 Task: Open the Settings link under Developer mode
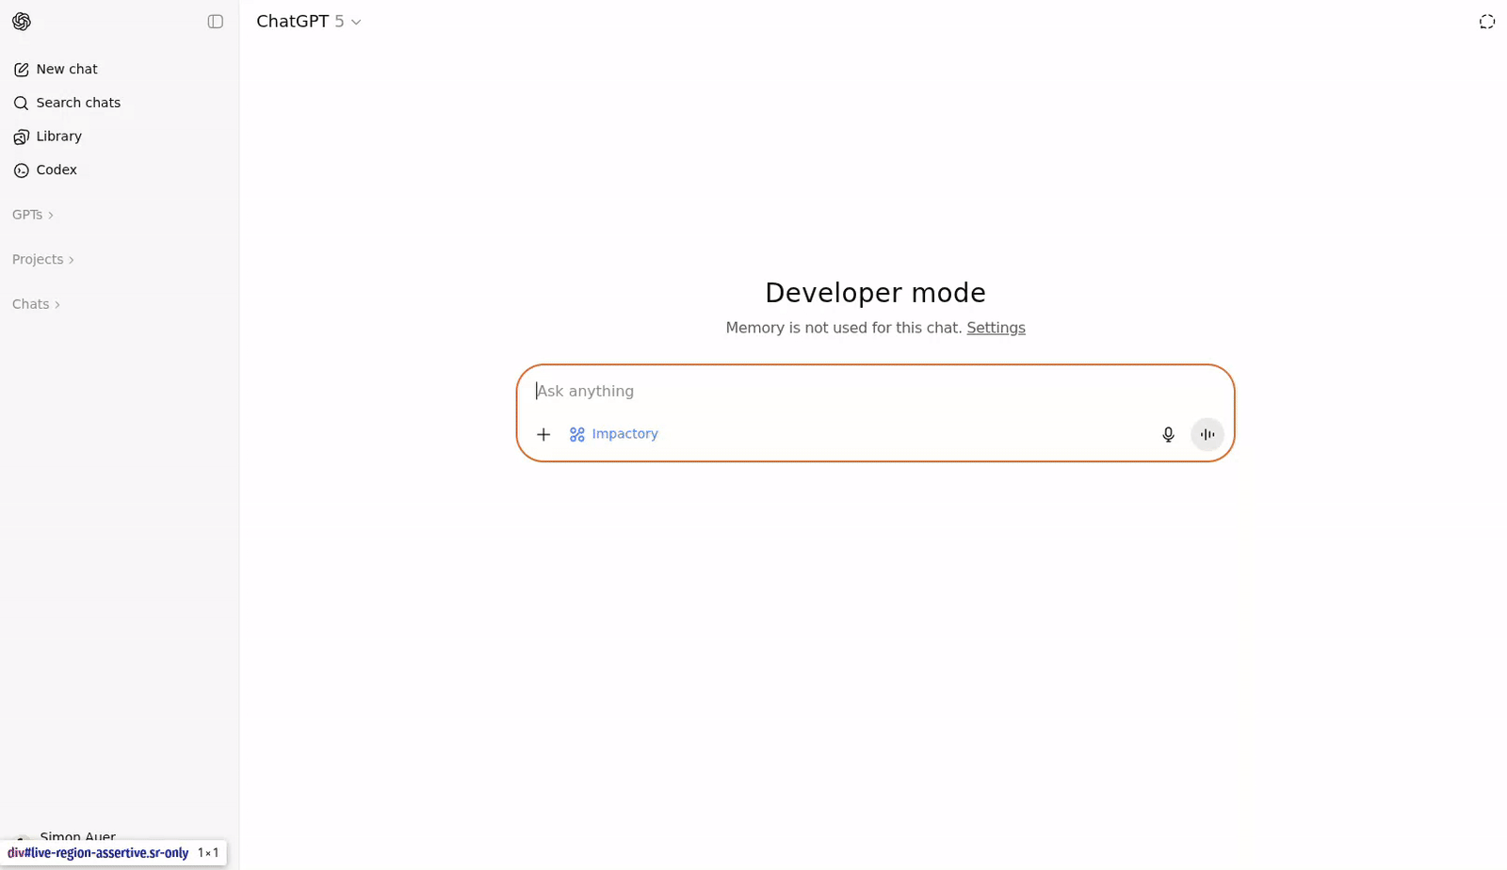(996, 328)
